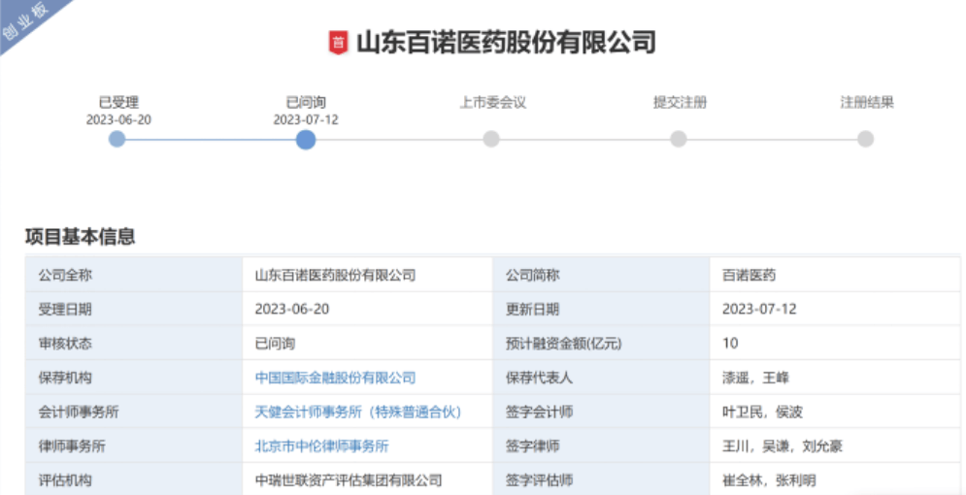Click the 2023-07-12 date under 已问询 step

click(306, 119)
